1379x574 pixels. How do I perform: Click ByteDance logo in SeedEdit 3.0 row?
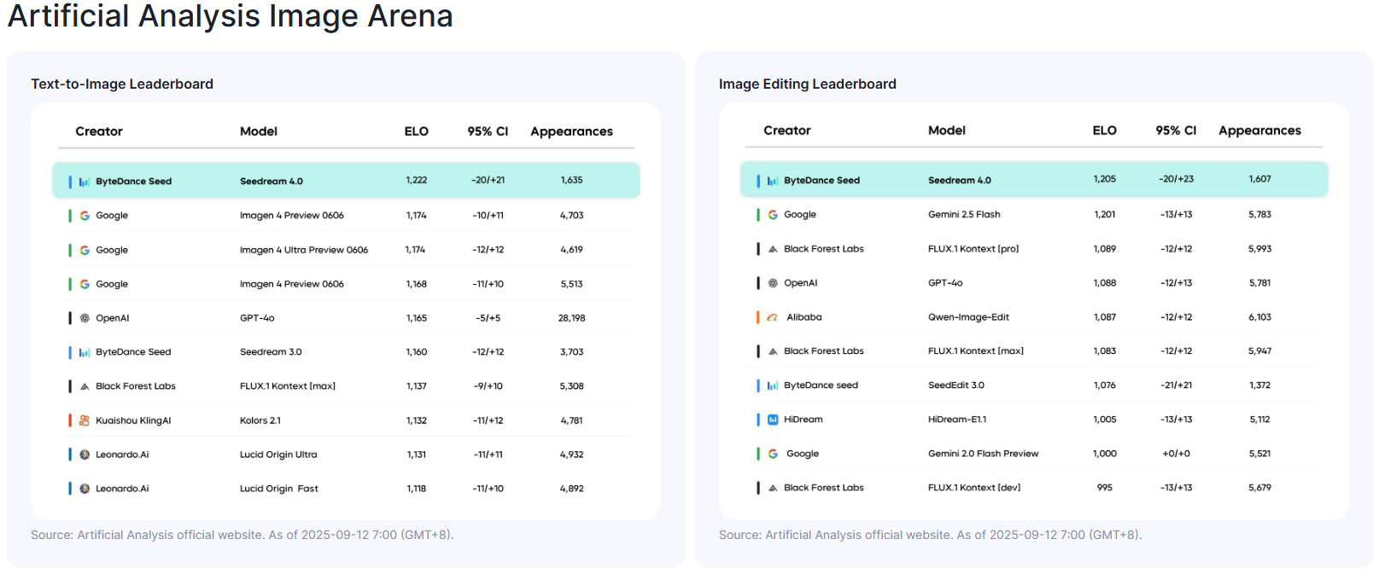coord(773,386)
